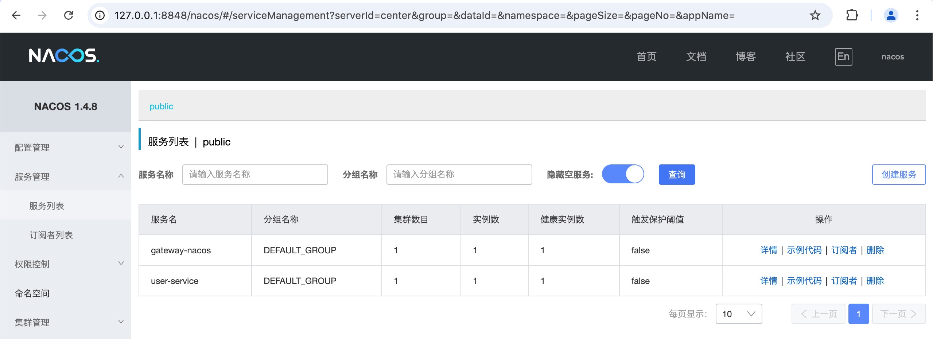Screen dimensions: 933x339
Task: Click the 上一页 pagination button
Action: (818, 314)
